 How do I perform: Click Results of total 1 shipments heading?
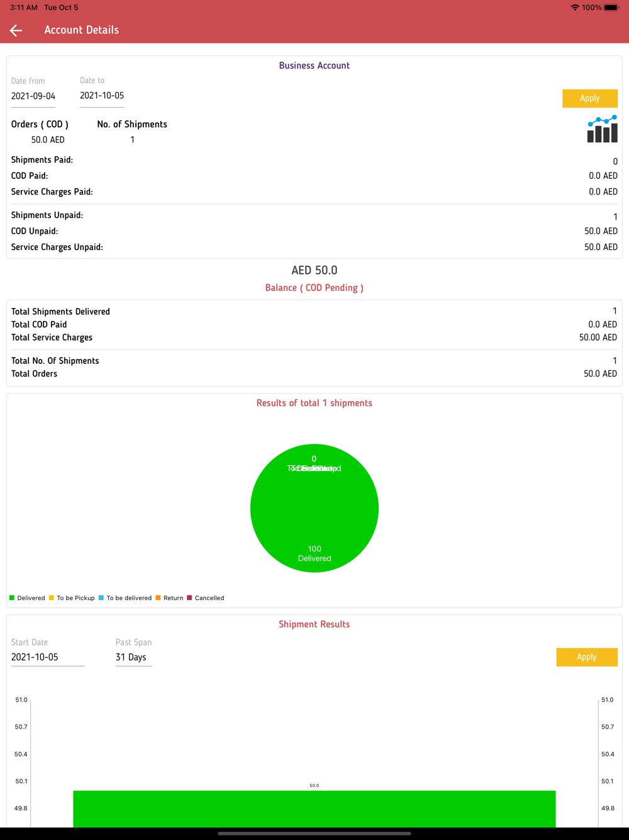(x=314, y=403)
